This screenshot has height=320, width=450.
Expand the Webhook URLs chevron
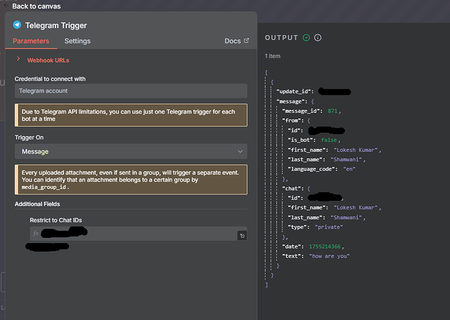tap(18, 59)
